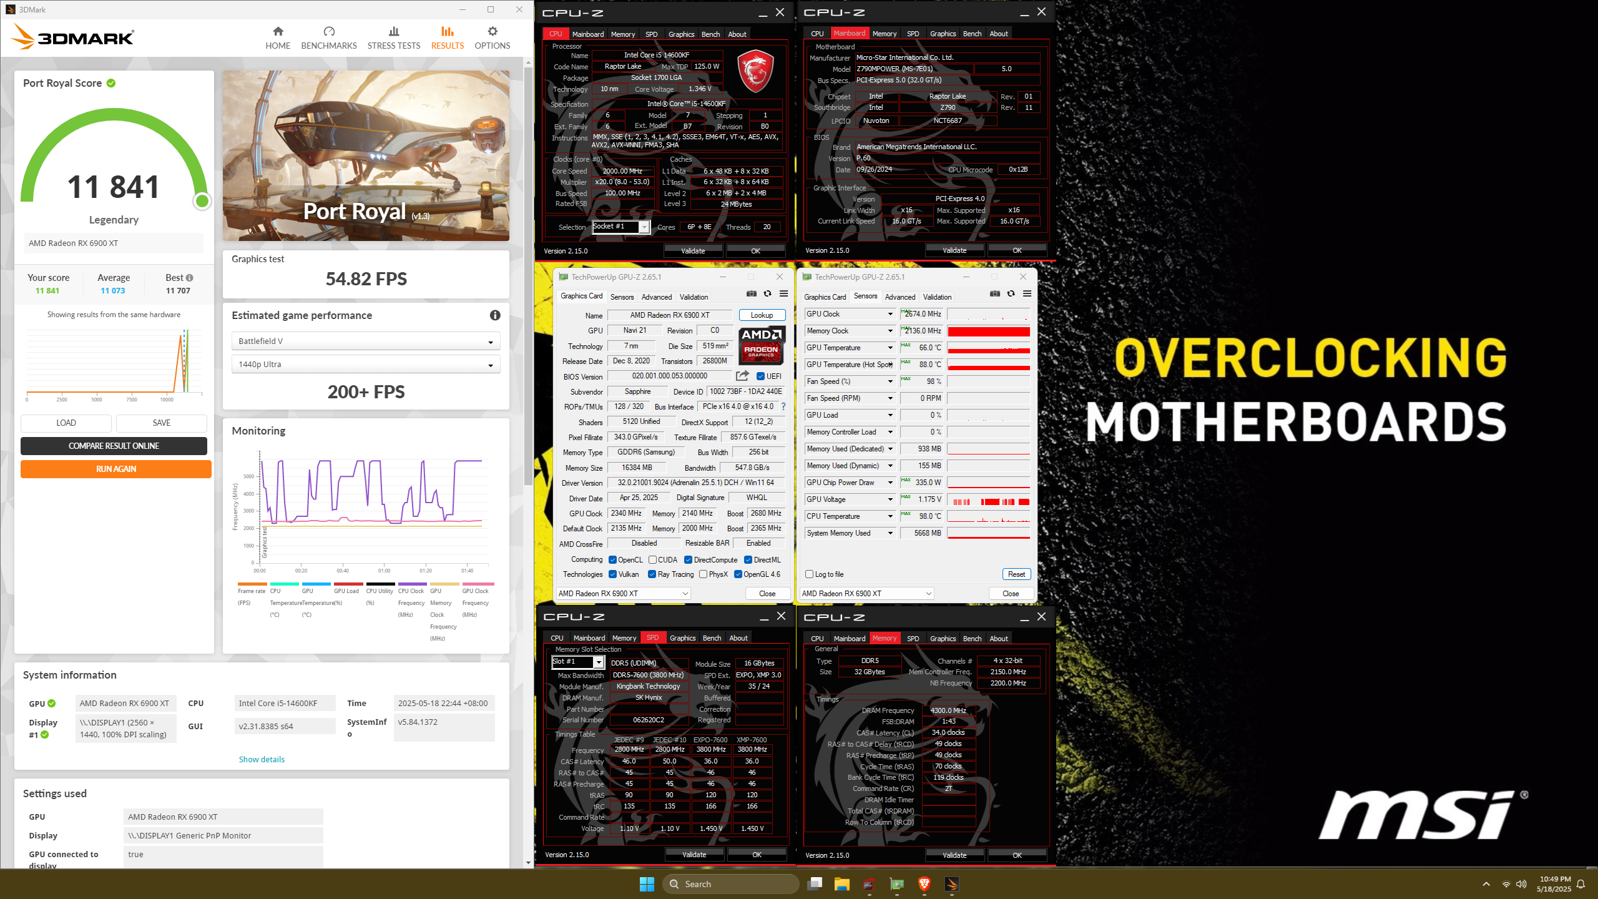Click the GPU Voltage sensor graph in GPU-Z
Image resolution: width=1598 pixels, height=899 pixels.
(989, 499)
